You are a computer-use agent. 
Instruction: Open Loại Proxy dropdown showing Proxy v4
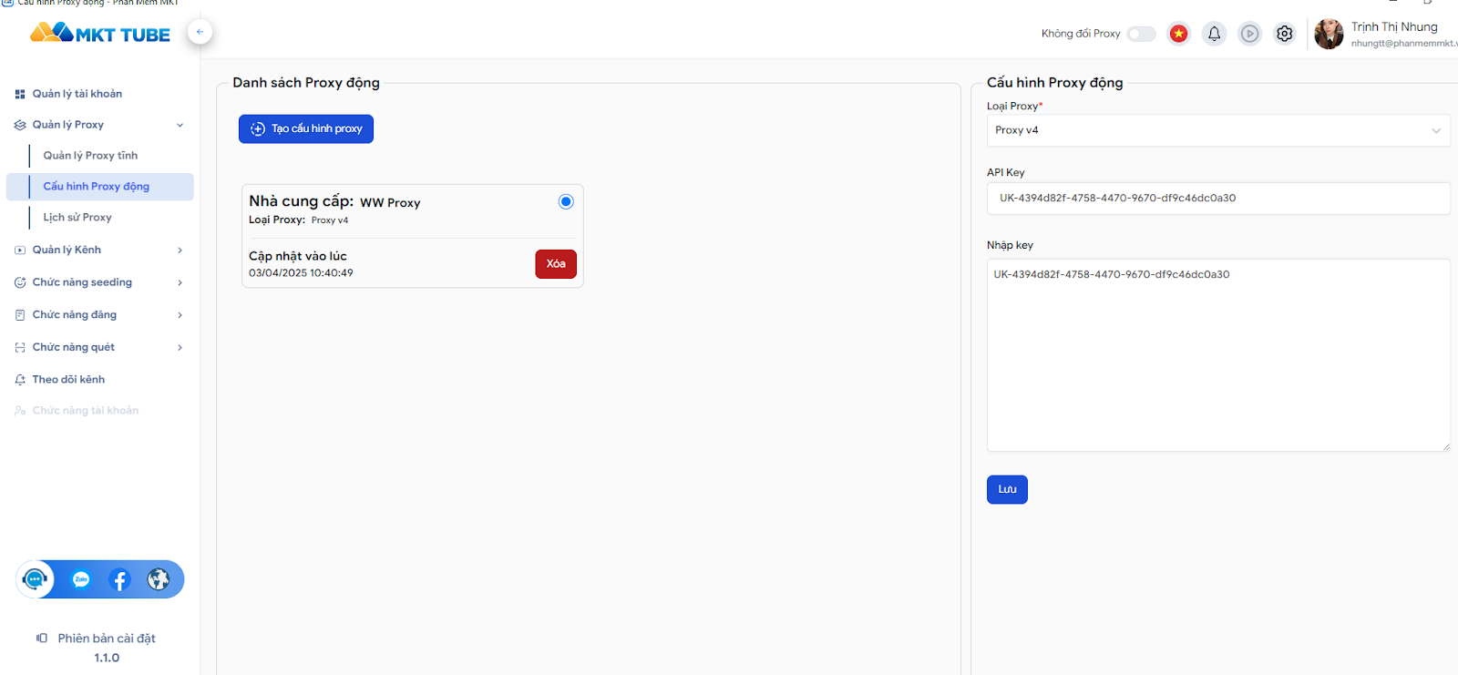pyautogui.click(x=1218, y=130)
